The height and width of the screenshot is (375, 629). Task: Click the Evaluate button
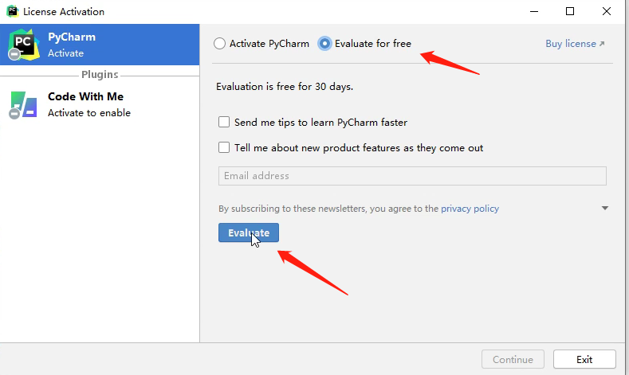pyautogui.click(x=248, y=232)
